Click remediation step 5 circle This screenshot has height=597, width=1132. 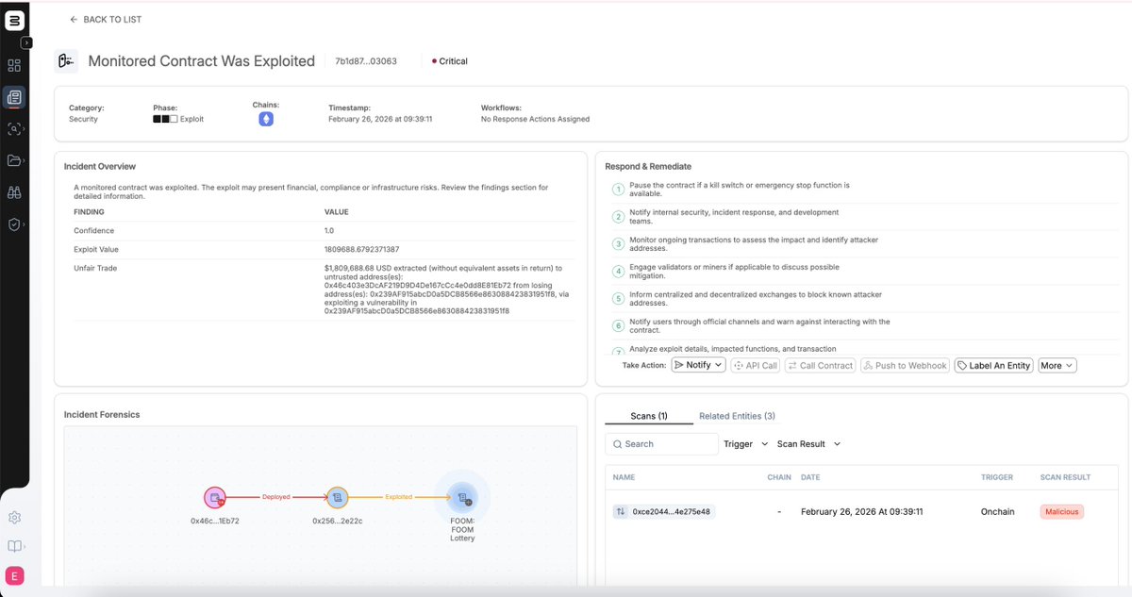click(619, 299)
